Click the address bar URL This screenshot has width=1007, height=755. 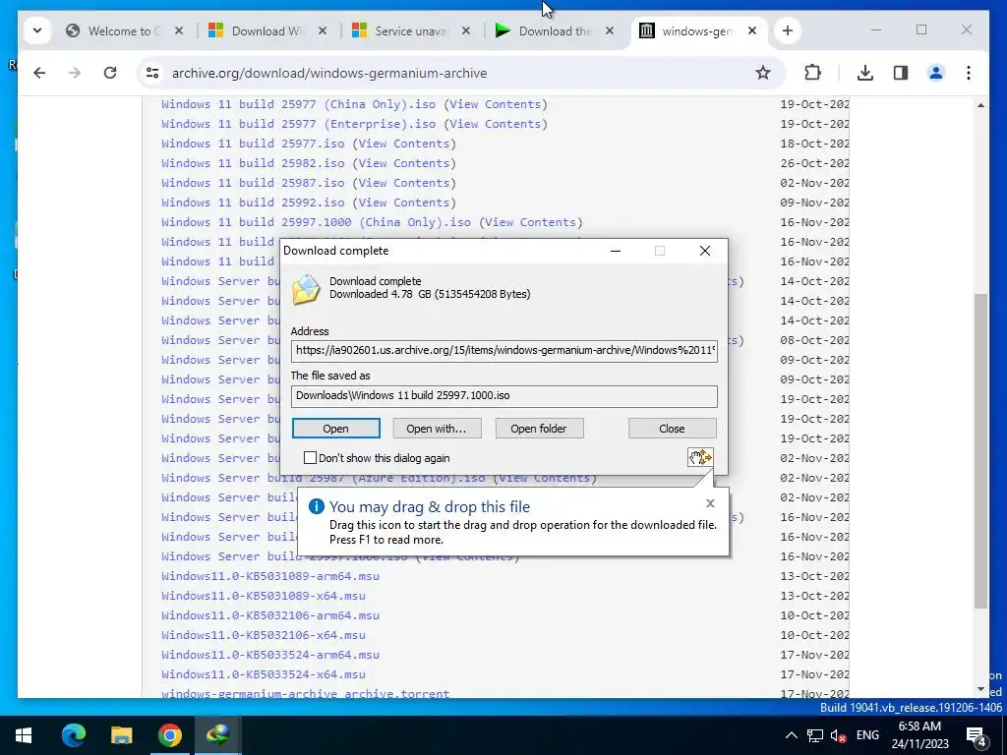[x=328, y=73]
